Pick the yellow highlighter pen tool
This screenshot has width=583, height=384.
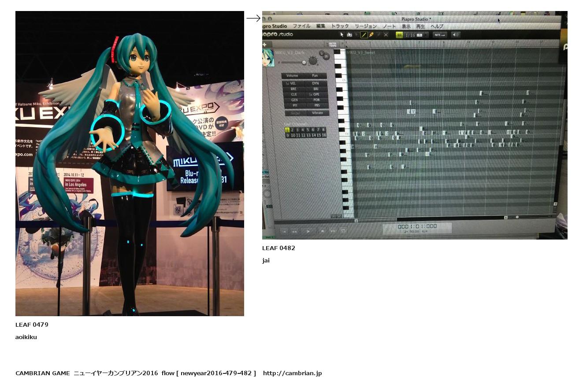click(371, 35)
